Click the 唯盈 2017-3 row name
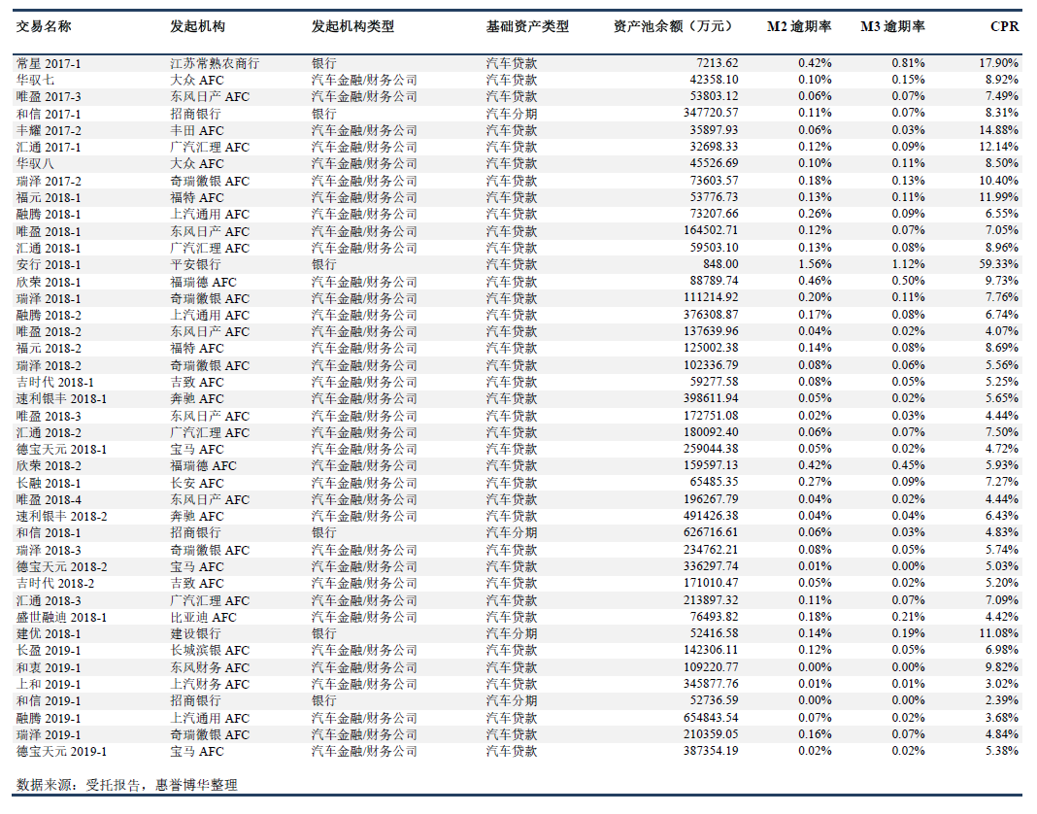 (x=49, y=96)
